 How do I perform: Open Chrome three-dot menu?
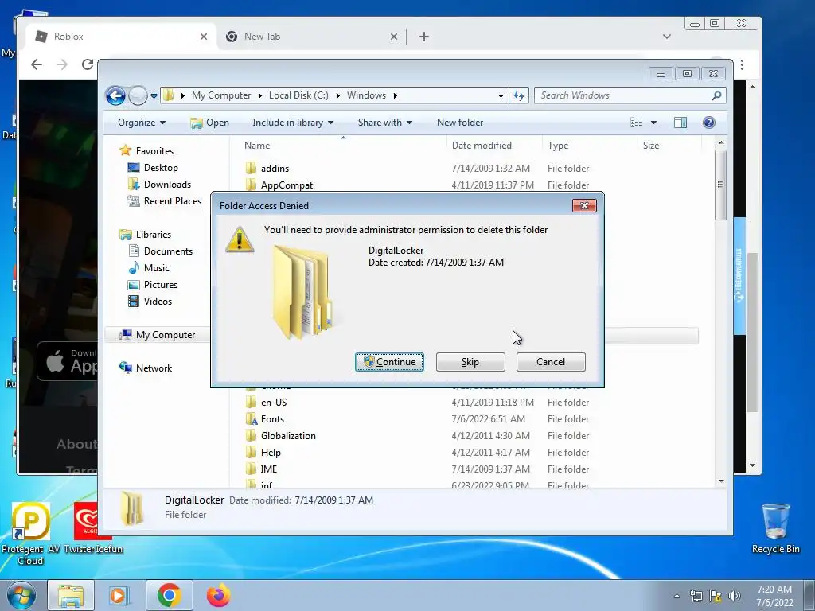tap(743, 64)
